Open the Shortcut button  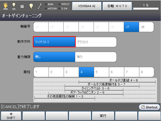click(x=149, y=107)
